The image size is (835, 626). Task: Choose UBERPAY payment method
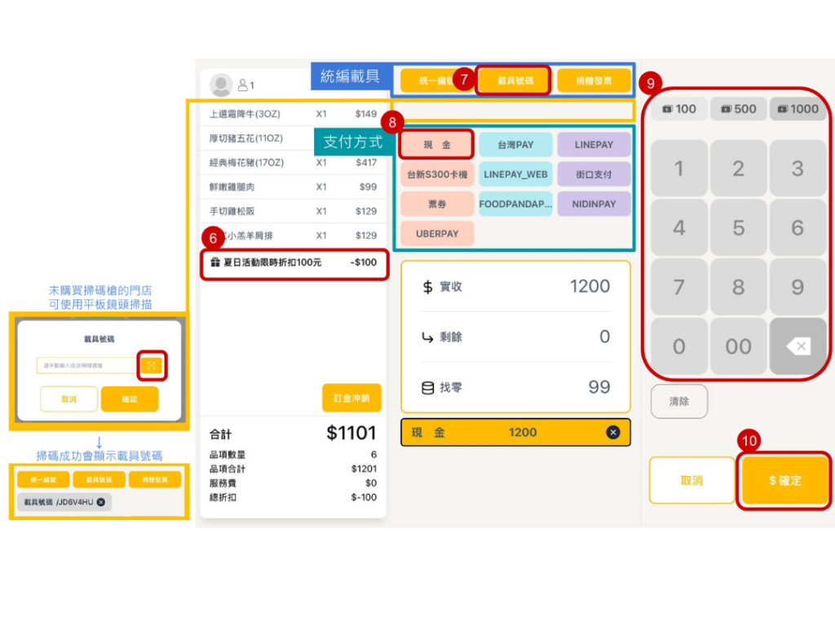[x=437, y=233]
